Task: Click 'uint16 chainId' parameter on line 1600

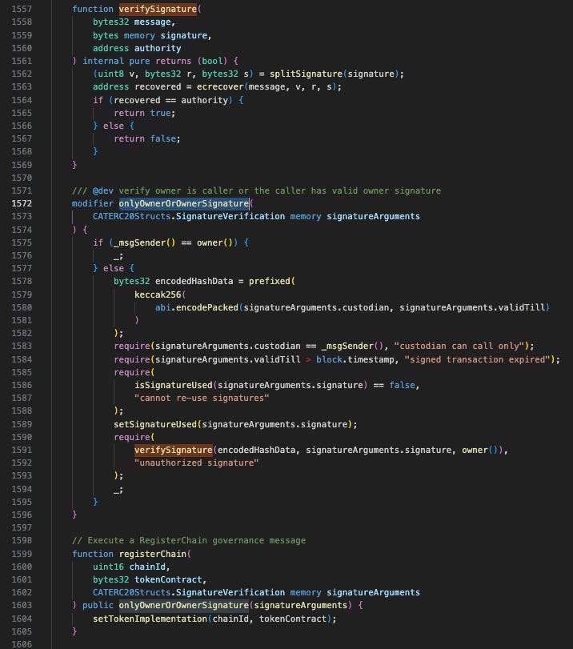Action: click(x=129, y=567)
